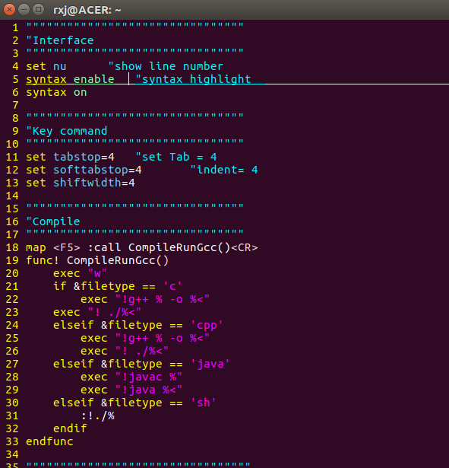The width and height of the screenshot is (449, 468).
Task: Click ':!./%' on line 31
Action: pos(98,415)
